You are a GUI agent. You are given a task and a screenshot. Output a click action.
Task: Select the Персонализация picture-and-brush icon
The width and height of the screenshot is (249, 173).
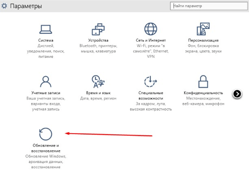(203, 28)
